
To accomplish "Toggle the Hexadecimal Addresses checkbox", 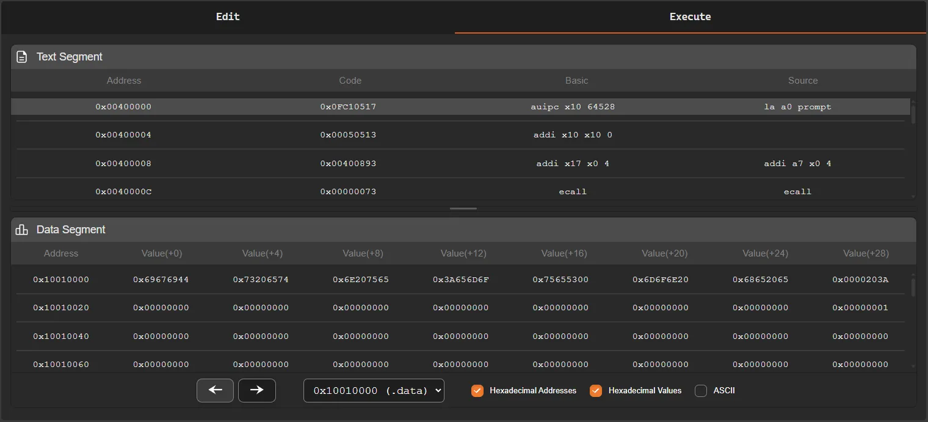I will point(477,391).
